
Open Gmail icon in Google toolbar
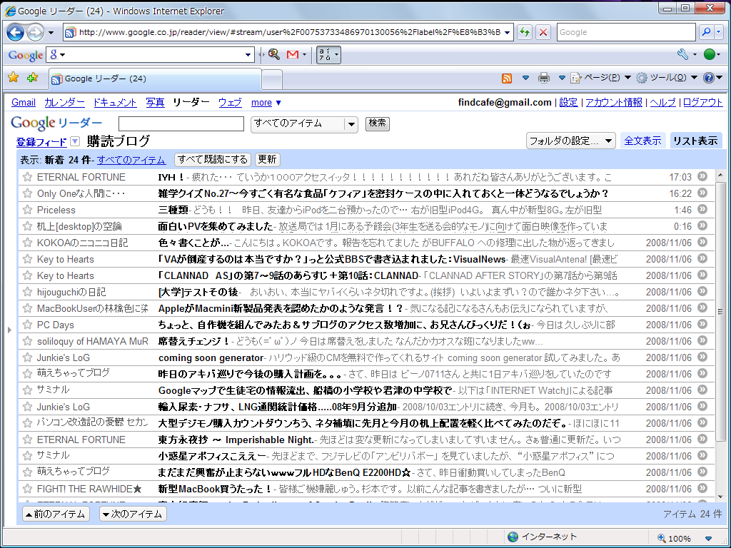pos(292,55)
